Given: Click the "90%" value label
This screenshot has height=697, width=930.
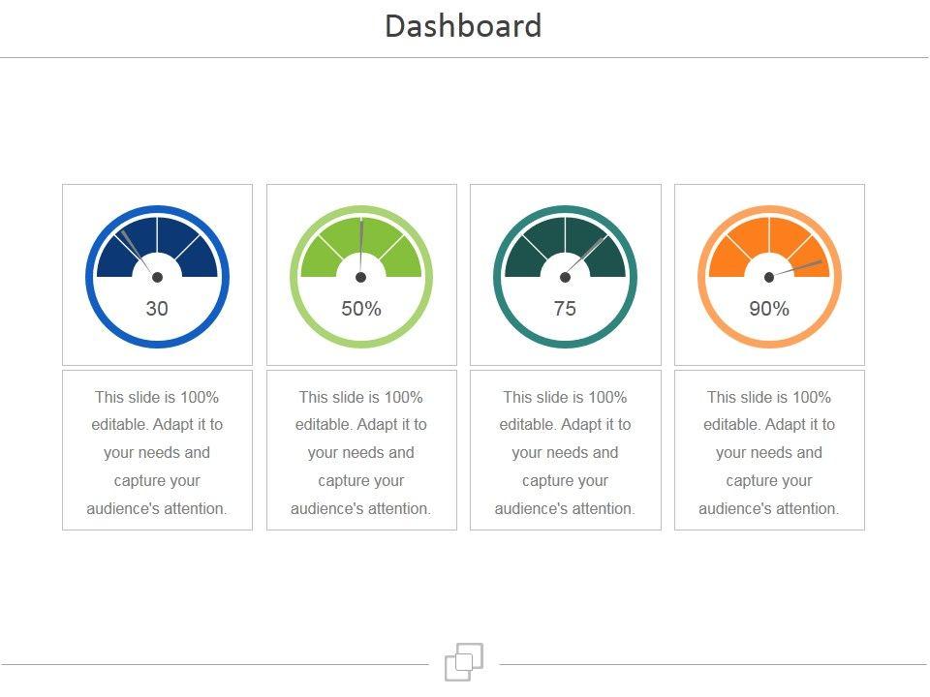Looking at the screenshot, I should point(769,309).
